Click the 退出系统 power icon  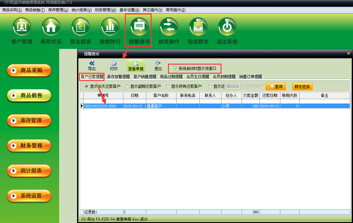(x=227, y=27)
